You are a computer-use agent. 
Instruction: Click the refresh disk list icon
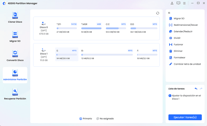158,13
